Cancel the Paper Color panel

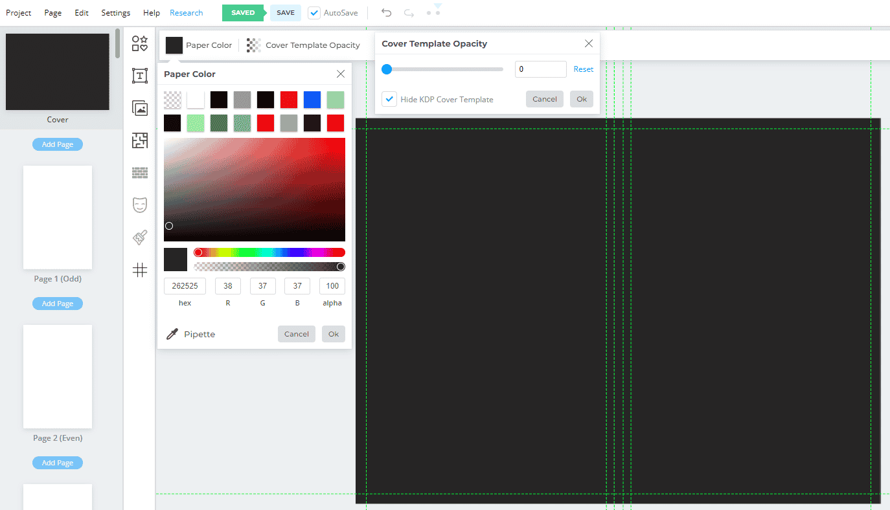297,334
